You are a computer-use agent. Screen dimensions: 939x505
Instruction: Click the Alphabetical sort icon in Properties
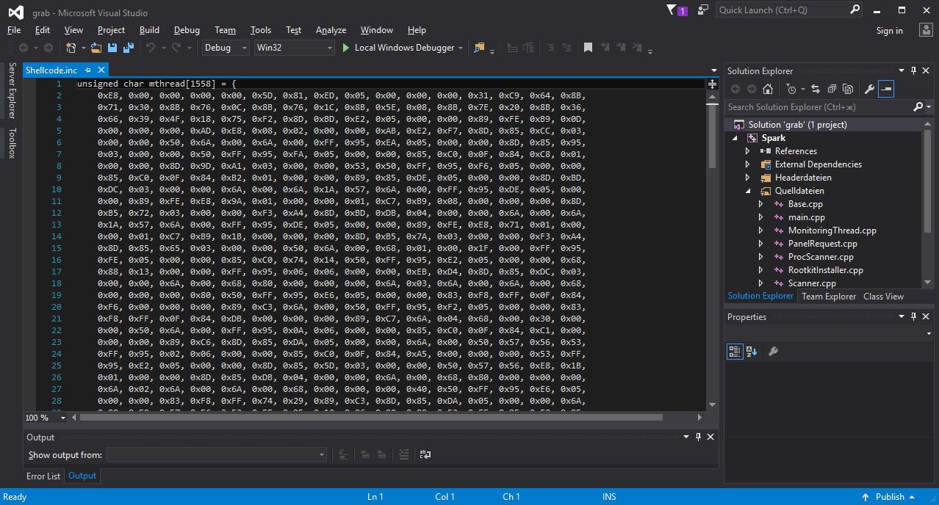click(x=752, y=352)
